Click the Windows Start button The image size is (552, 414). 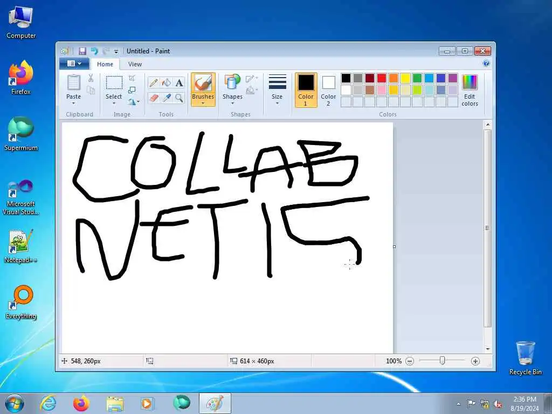coord(15,403)
